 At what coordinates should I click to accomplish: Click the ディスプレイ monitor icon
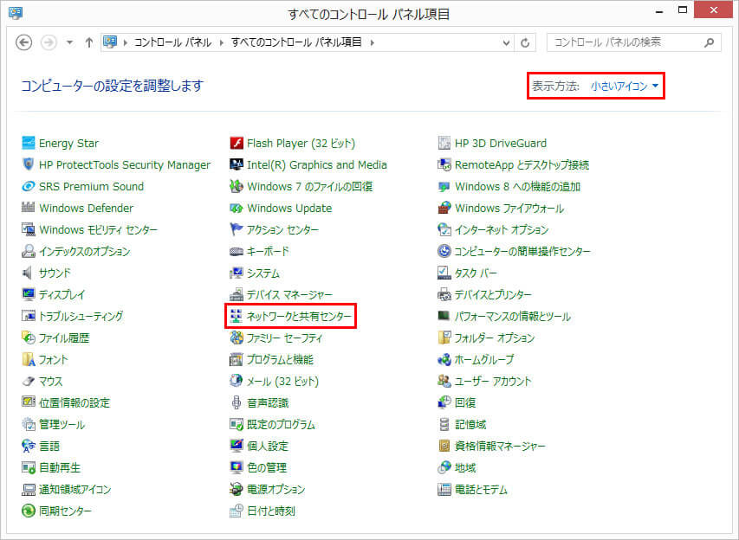(x=29, y=294)
